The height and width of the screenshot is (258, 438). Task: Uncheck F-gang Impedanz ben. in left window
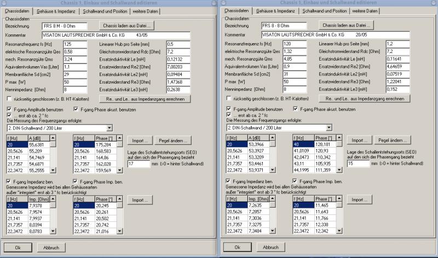tap(9, 181)
